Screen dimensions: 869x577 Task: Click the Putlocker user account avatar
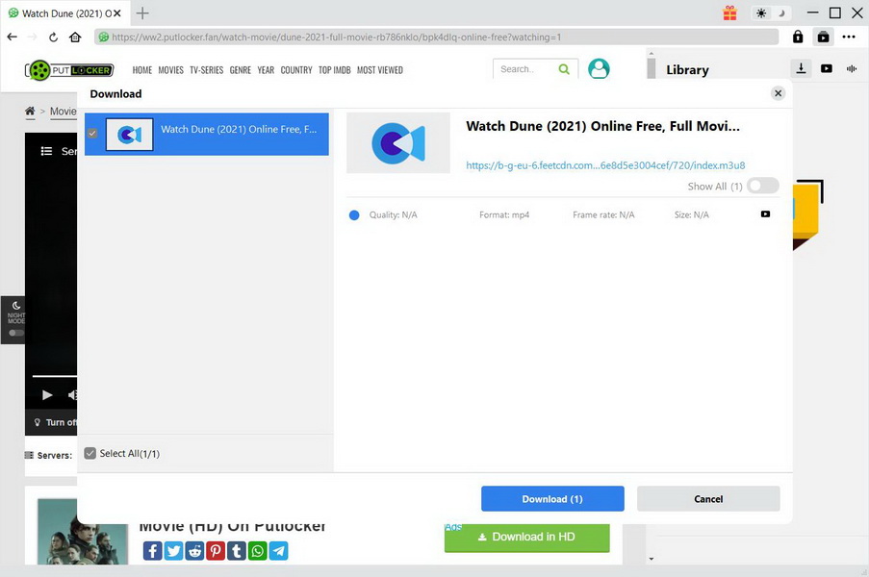[x=599, y=69]
